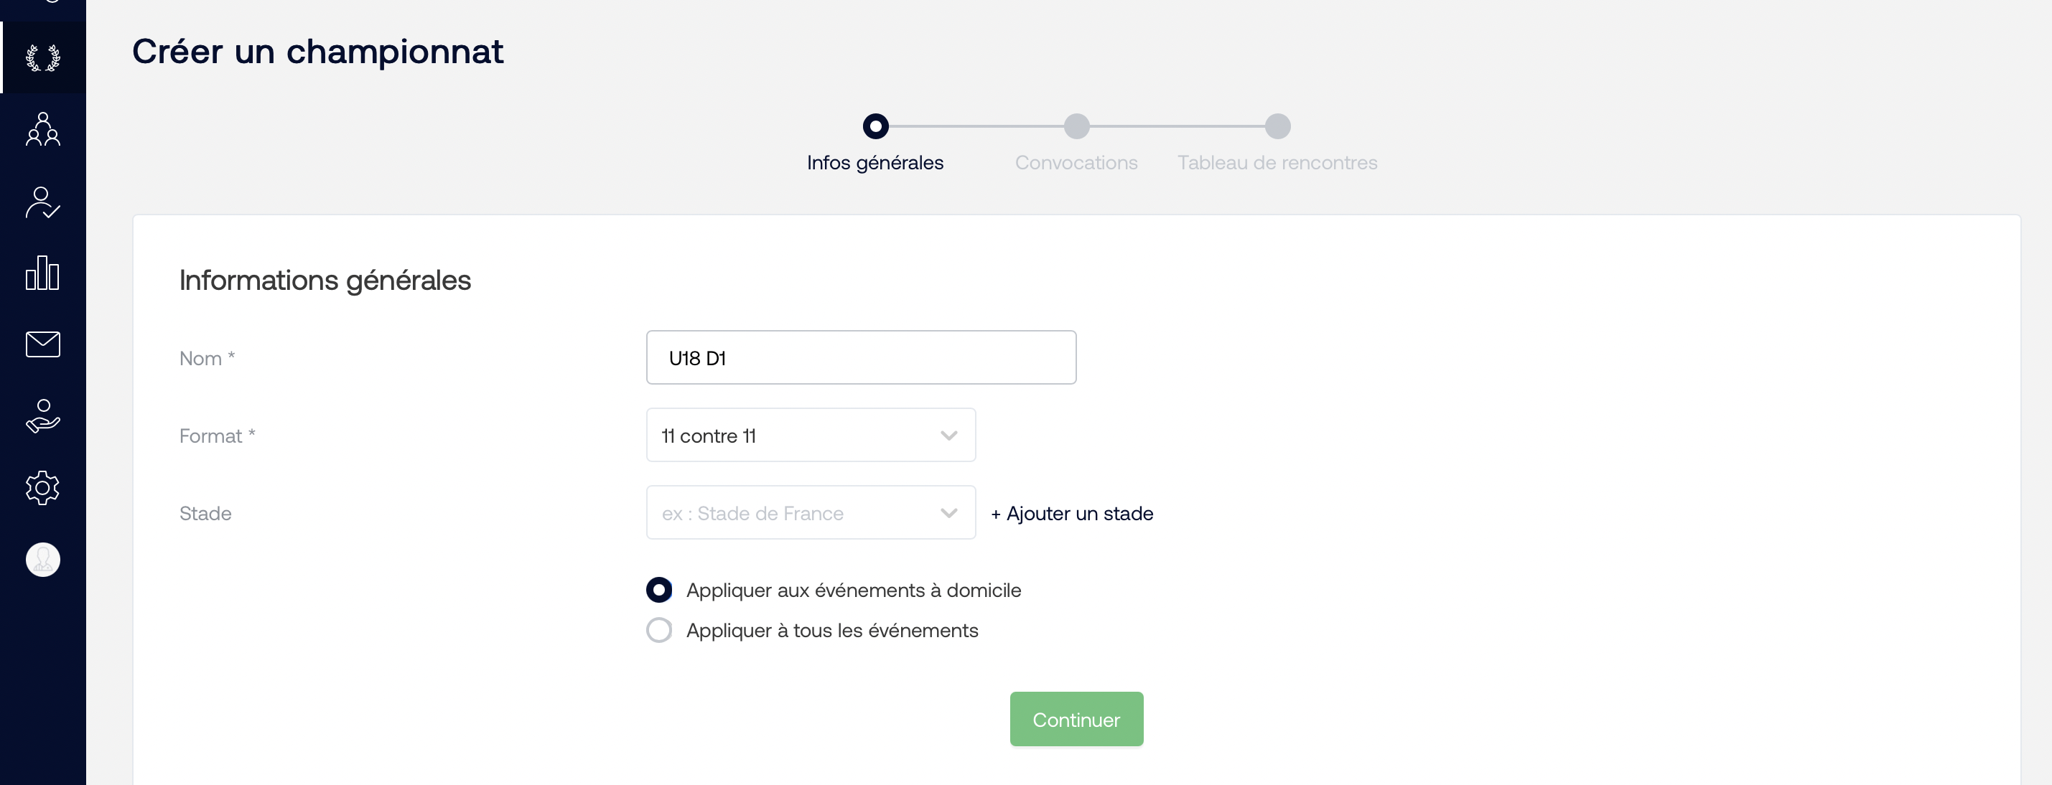Go to the Convocations step
The height and width of the screenshot is (785, 2052).
1076,162
